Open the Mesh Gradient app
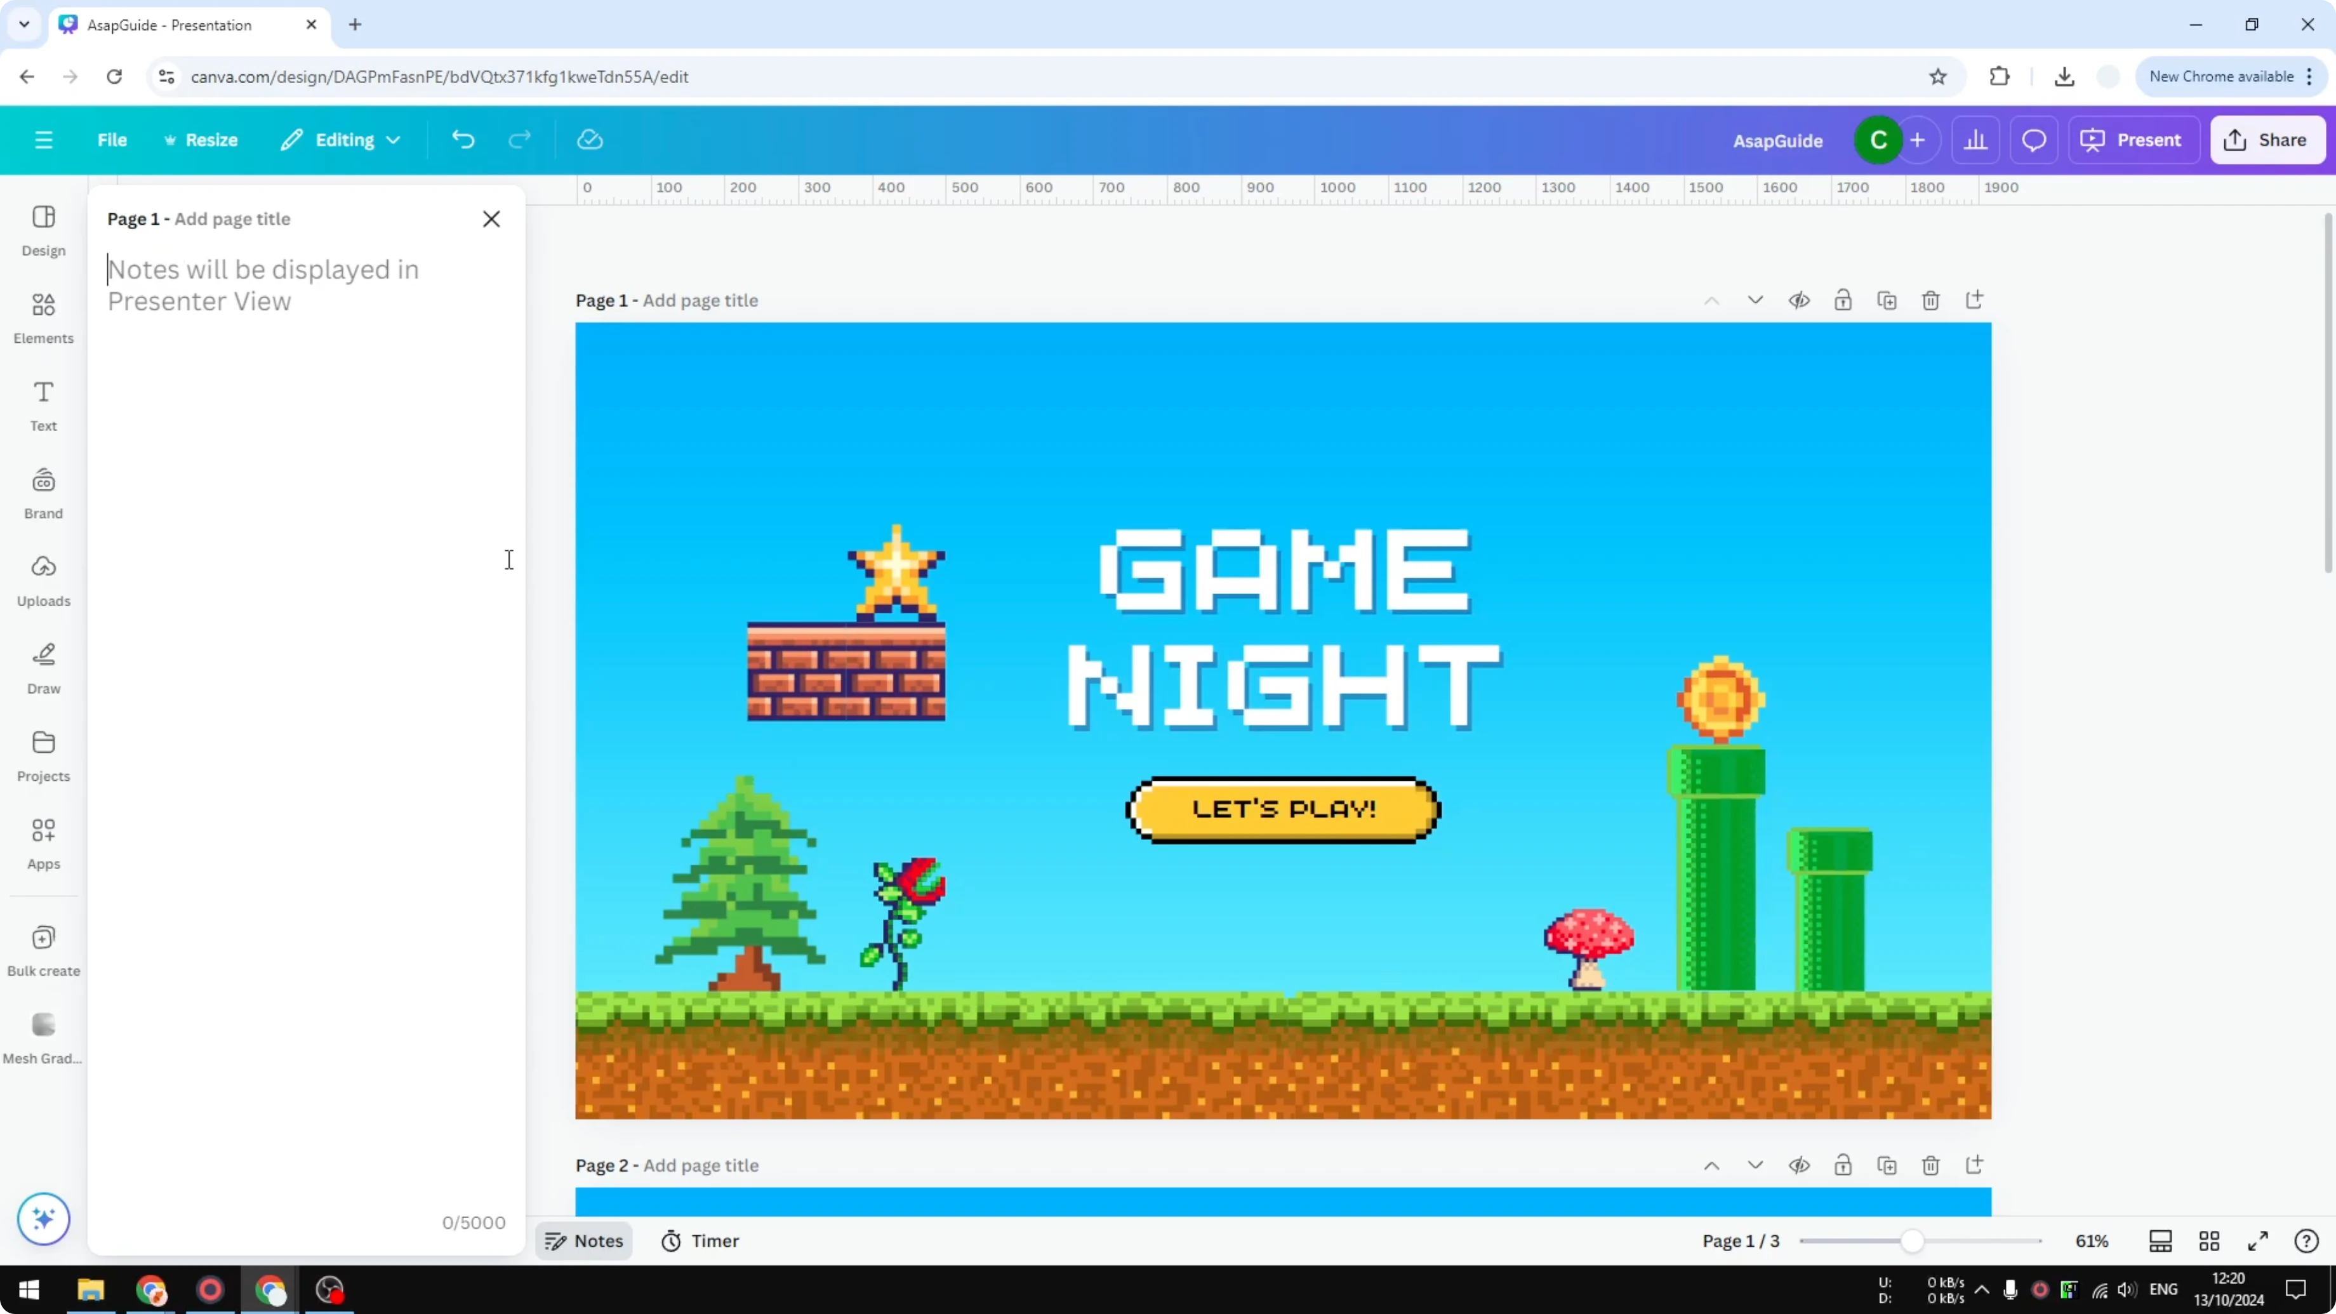Screen dimensions: 2336x1314 (44, 1039)
